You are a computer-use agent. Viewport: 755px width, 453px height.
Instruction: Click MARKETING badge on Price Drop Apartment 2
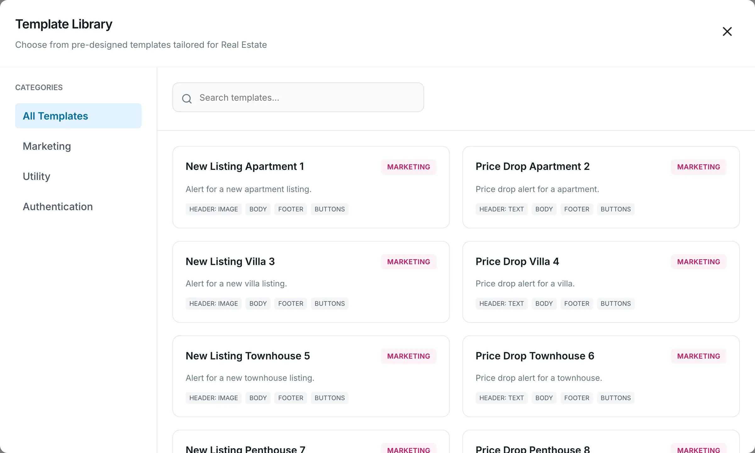click(x=698, y=167)
